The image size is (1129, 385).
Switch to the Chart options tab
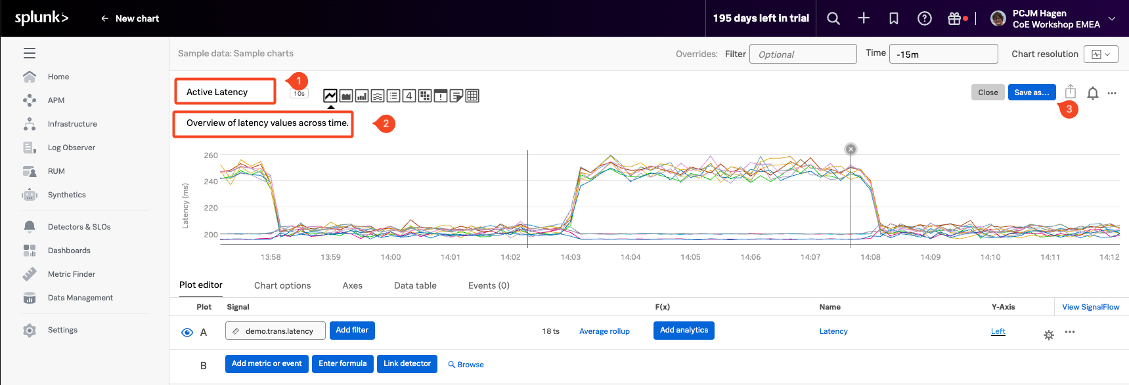point(282,285)
